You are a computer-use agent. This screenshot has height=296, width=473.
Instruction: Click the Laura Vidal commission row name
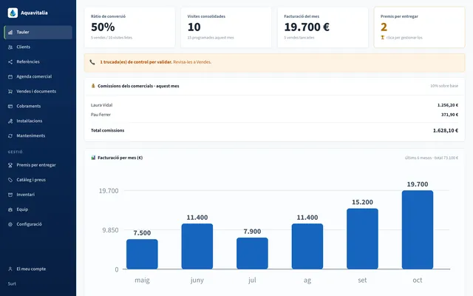point(102,105)
